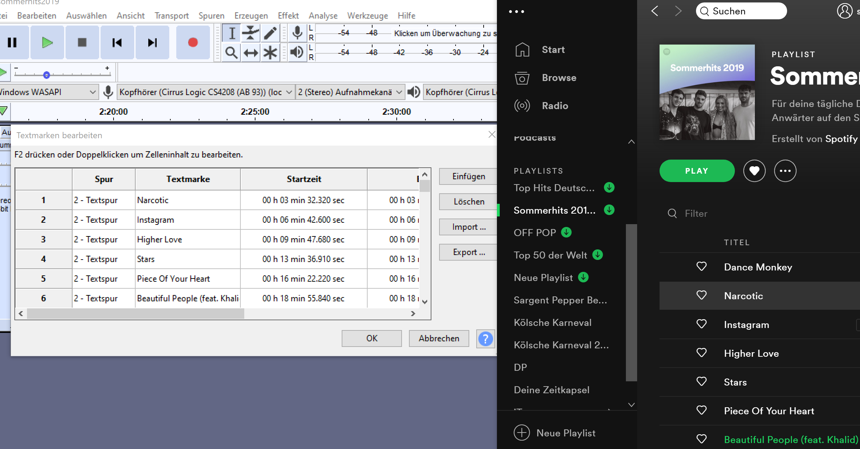
Task: Close the Textmarken bearbeiten dialog
Action: tap(492, 134)
